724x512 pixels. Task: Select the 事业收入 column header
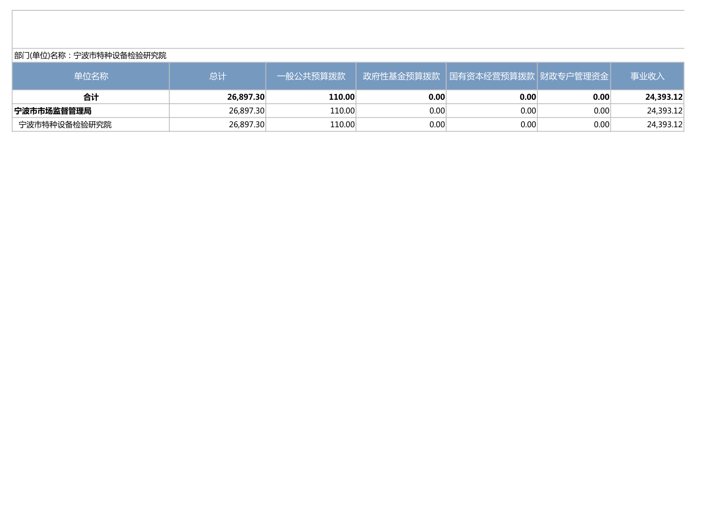pos(647,76)
